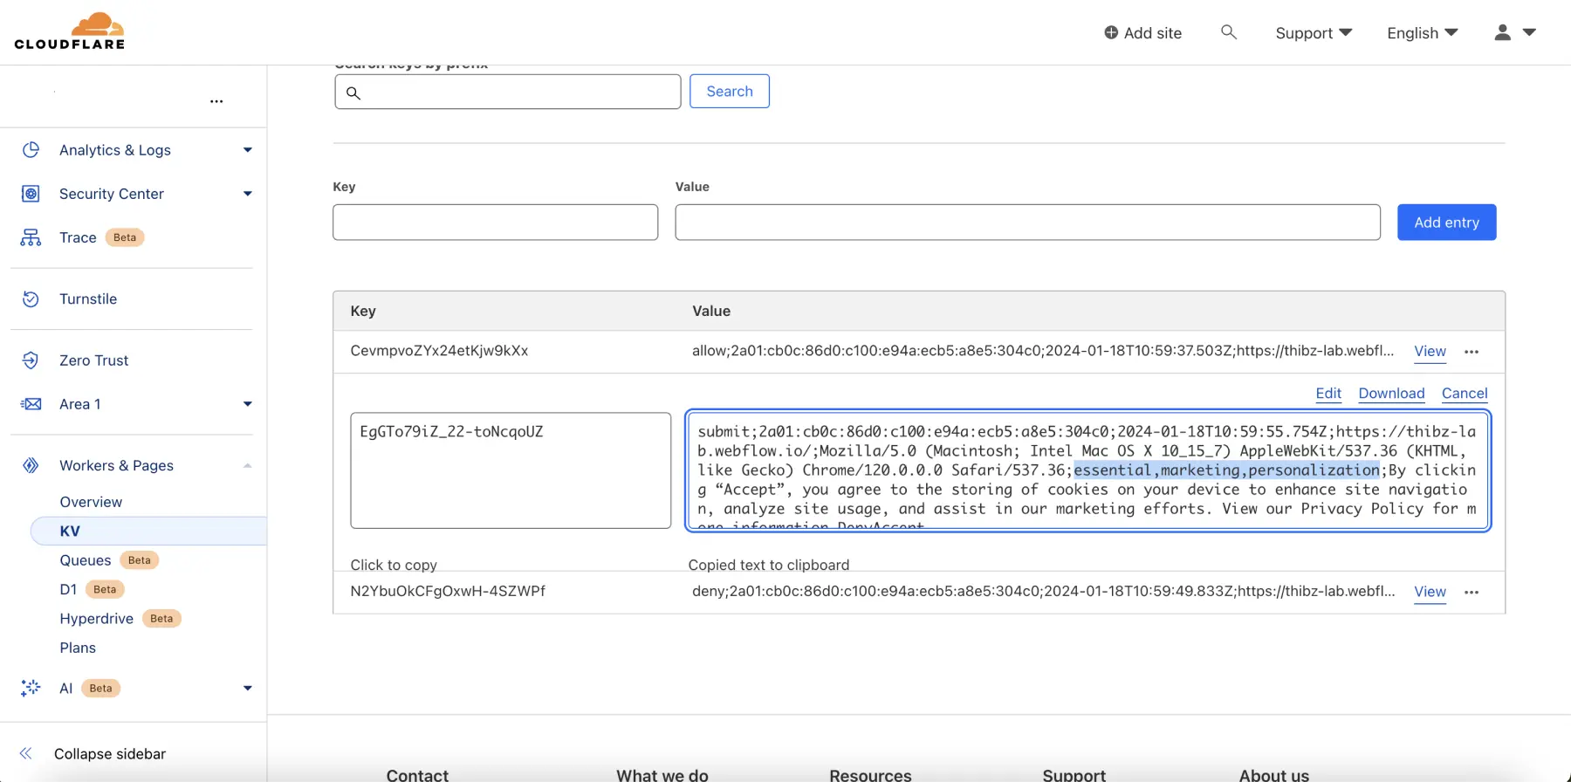The image size is (1571, 782).
Task: Open the English language dropdown
Action: (1423, 33)
